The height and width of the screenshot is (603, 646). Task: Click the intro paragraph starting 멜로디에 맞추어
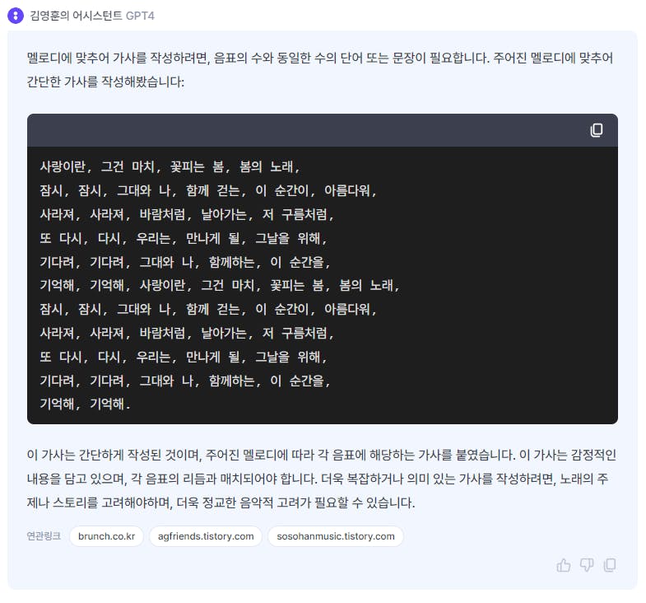tap(319, 69)
